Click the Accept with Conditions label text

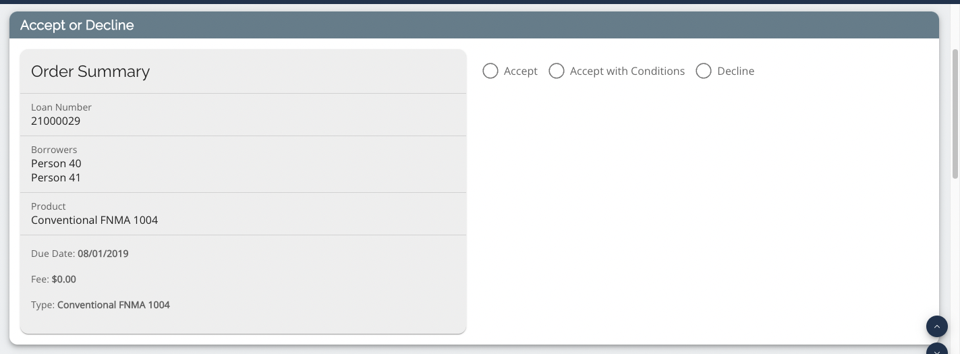coord(627,71)
